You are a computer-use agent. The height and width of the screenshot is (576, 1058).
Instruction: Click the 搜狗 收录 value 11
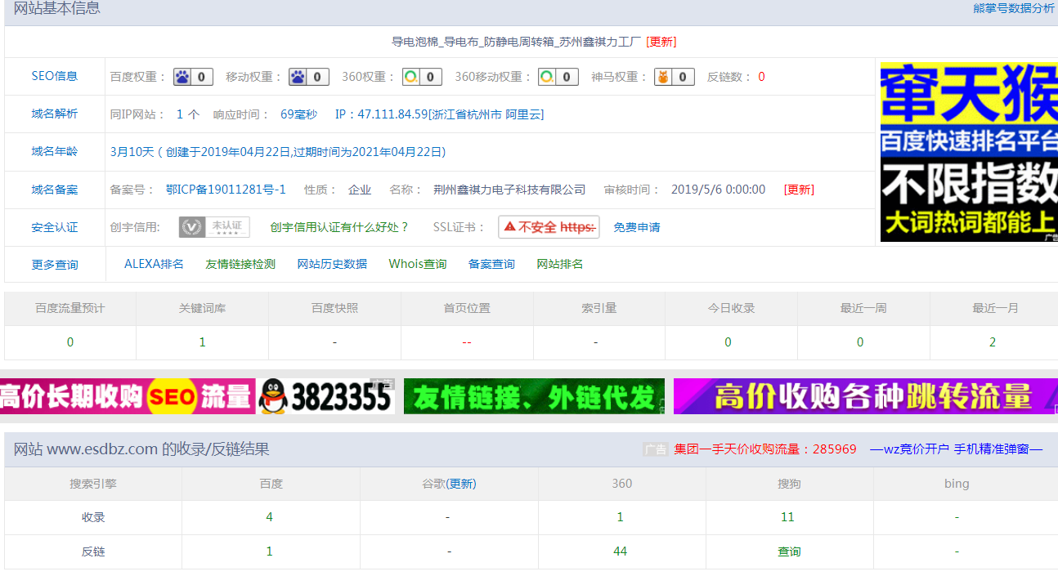click(x=788, y=517)
